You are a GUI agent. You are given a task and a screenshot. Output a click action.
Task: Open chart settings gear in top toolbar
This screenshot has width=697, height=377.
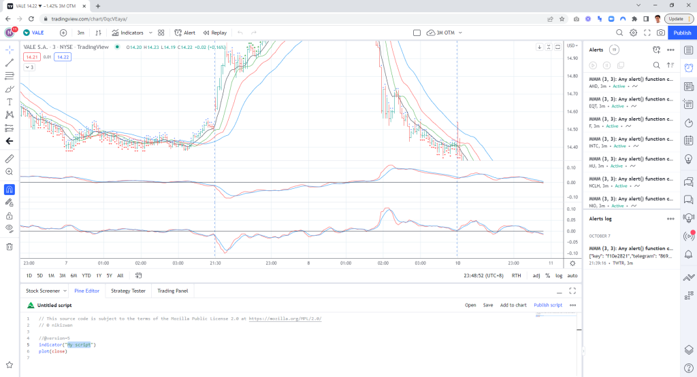click(x=634, y=33)
